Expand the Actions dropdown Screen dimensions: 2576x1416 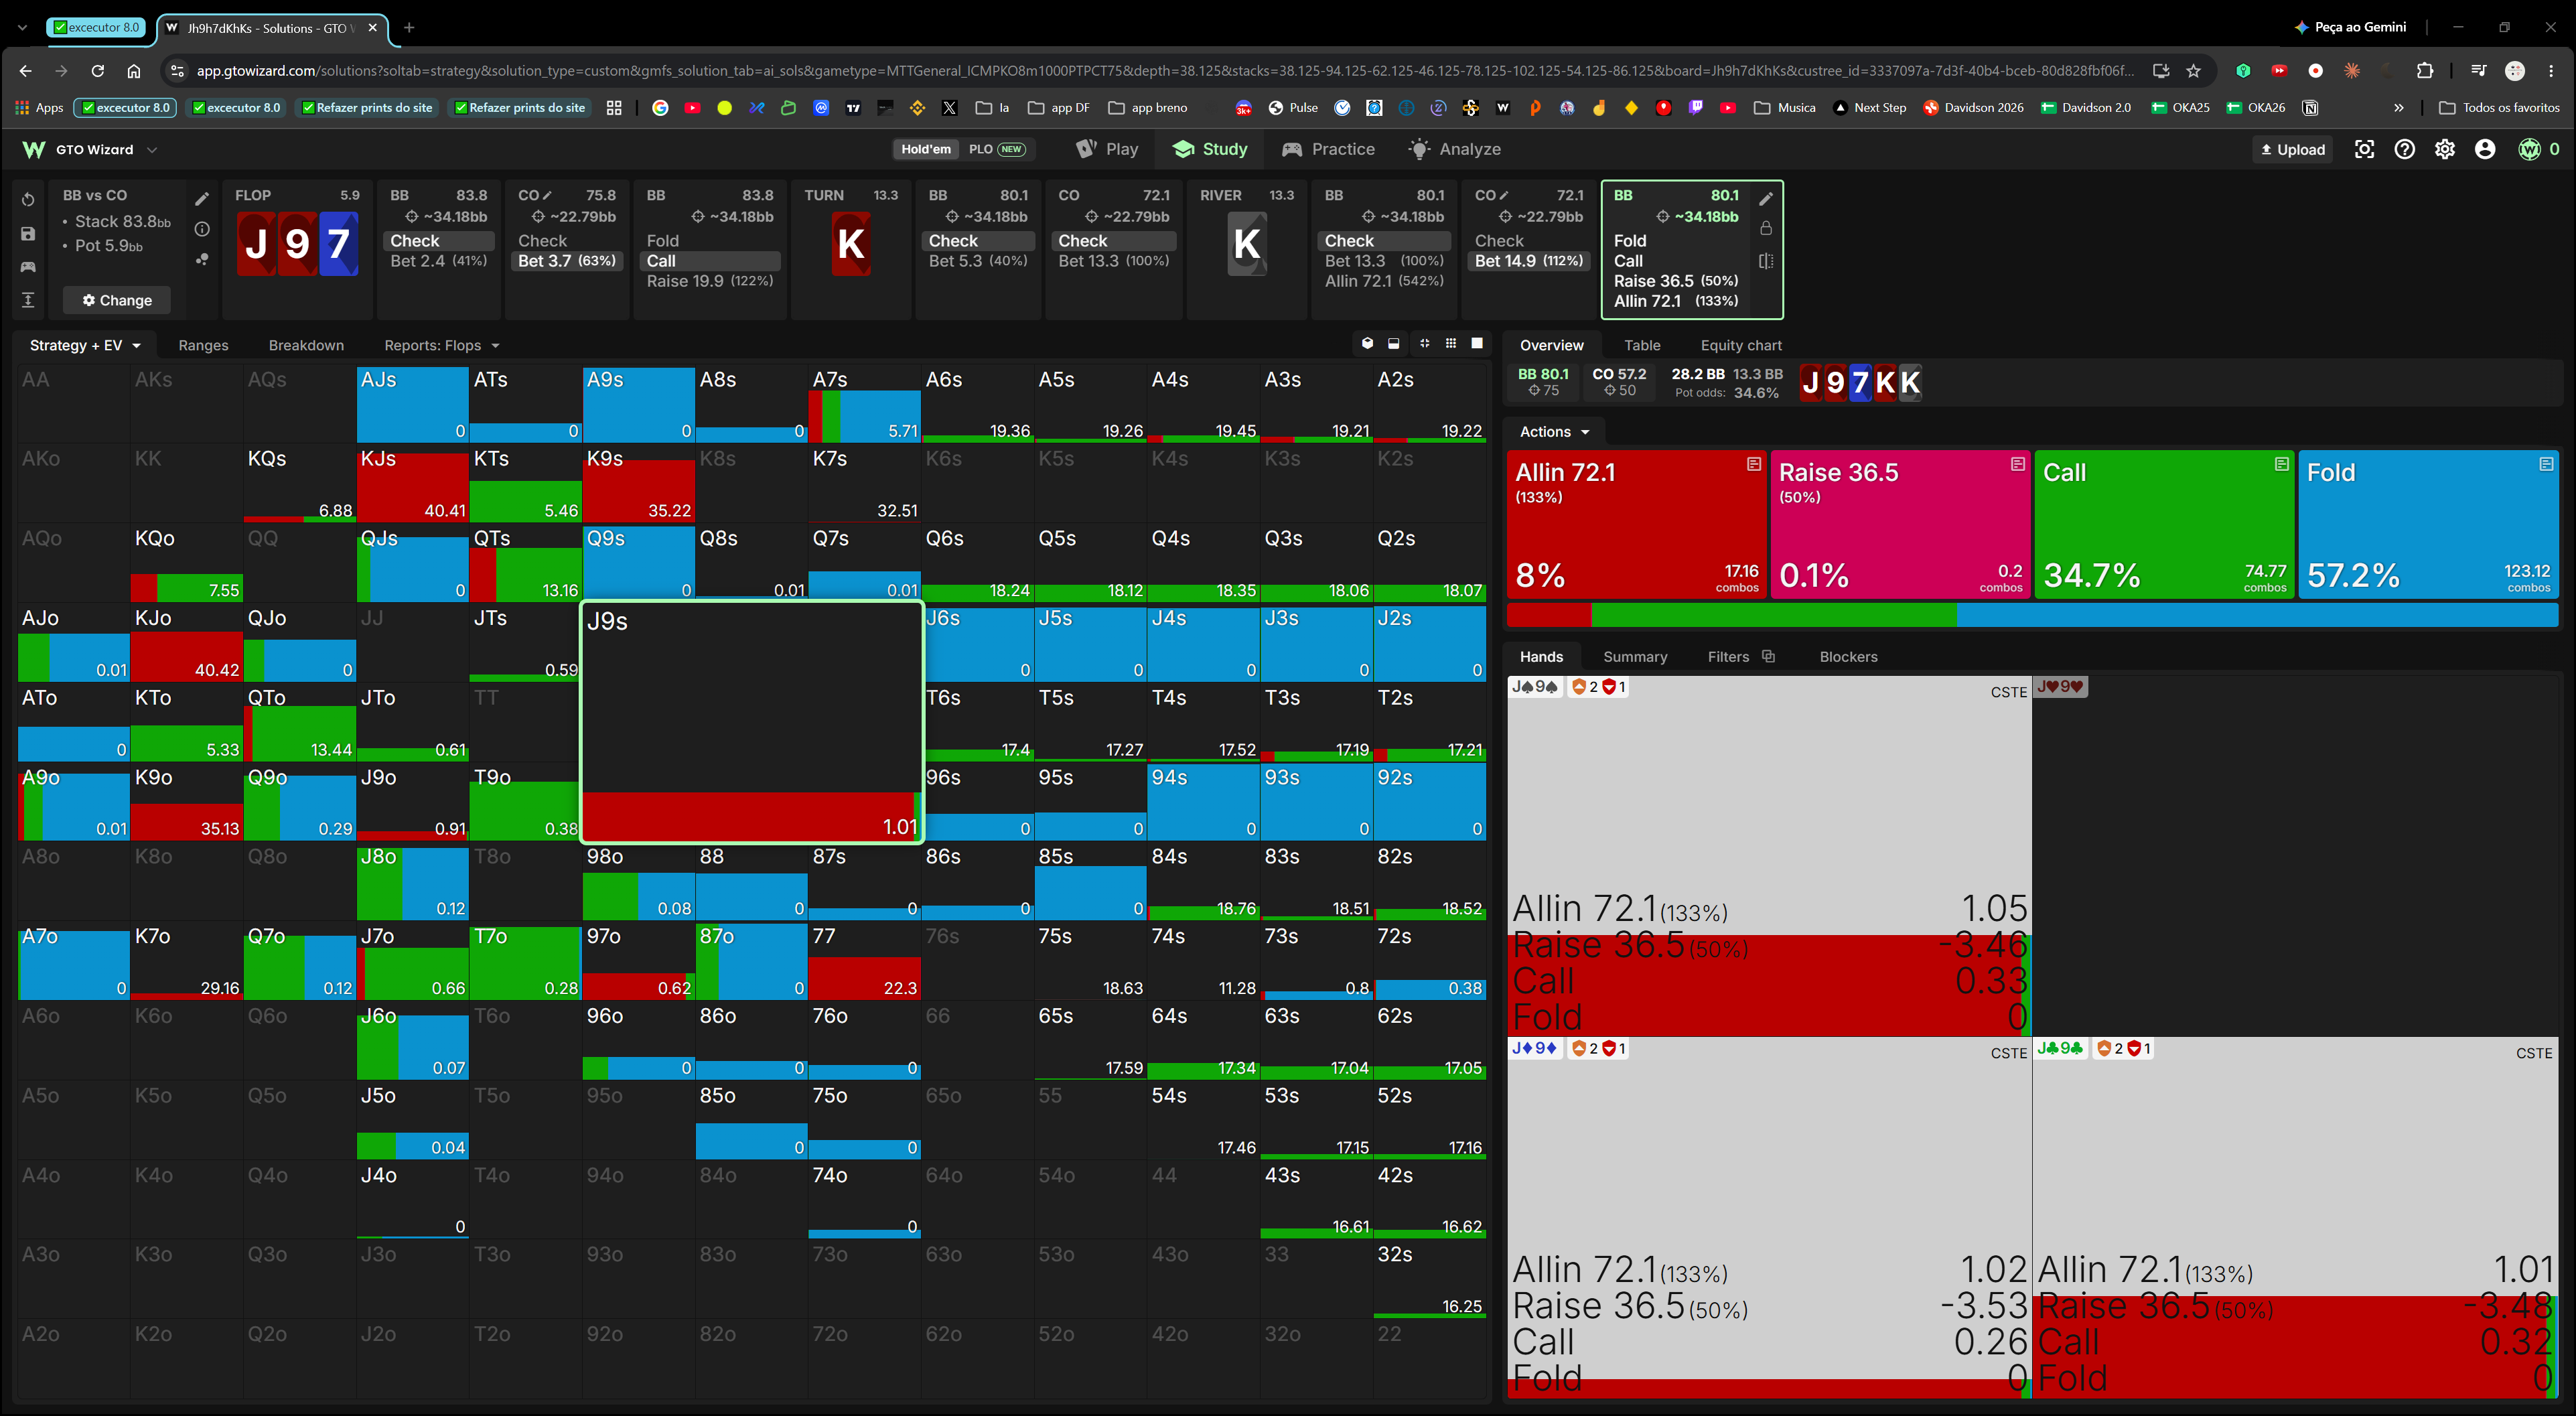point(1554,432)
